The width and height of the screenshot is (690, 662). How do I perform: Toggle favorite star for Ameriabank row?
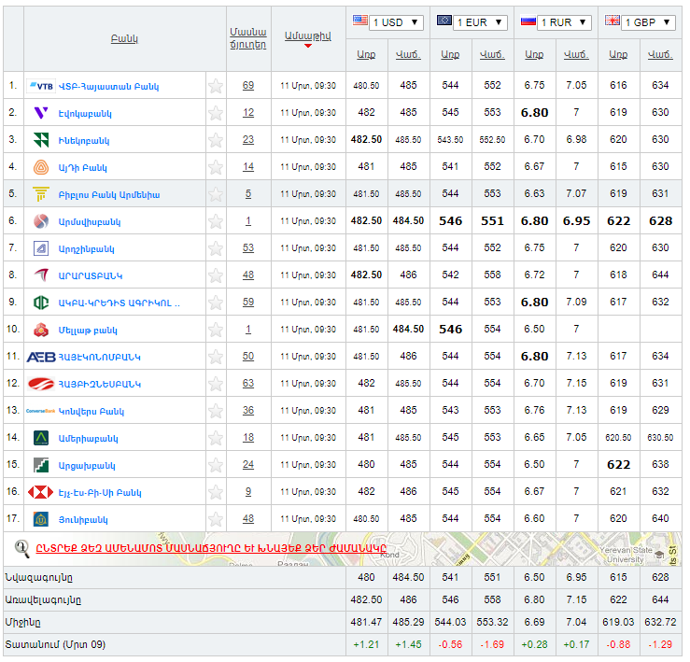216,438
